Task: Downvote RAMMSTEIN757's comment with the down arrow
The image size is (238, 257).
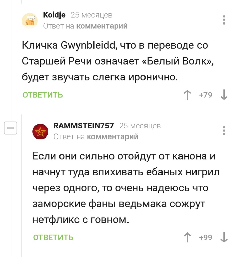Action: (224, 237)
